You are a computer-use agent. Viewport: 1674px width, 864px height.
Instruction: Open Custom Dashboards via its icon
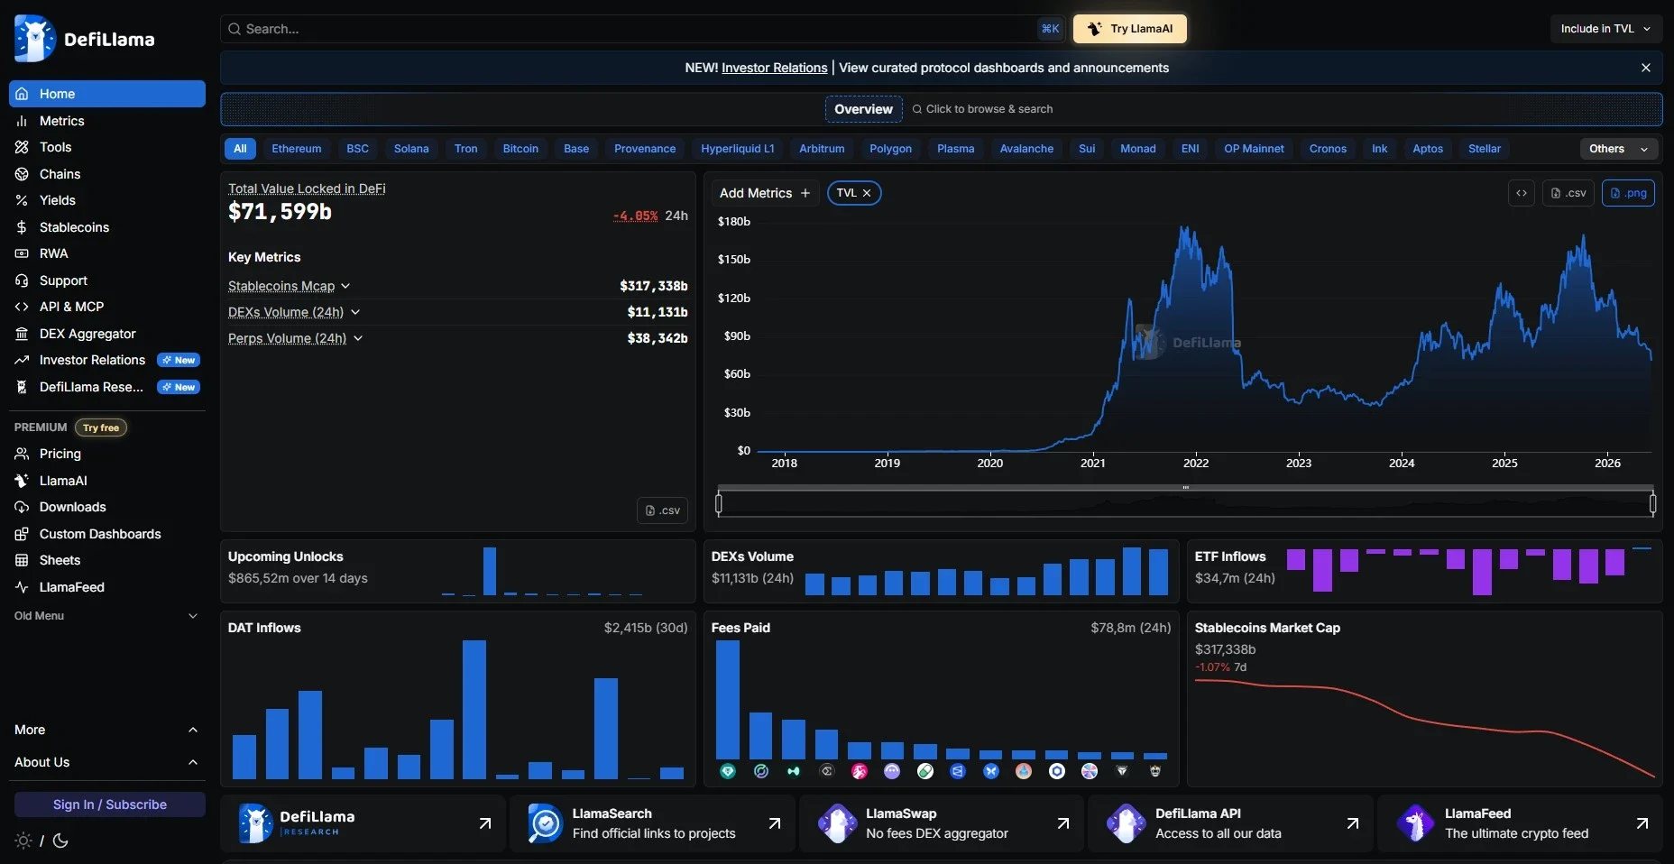(x=22, y=534)
